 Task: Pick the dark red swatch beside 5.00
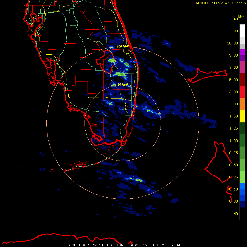pos(242,80)
